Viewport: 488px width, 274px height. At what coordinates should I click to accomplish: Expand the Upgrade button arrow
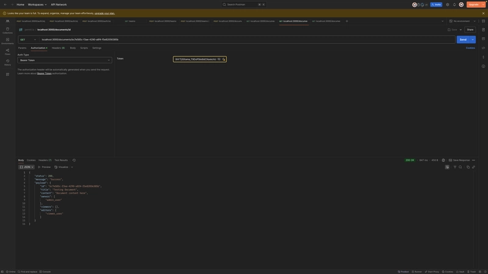pos(483,5)
